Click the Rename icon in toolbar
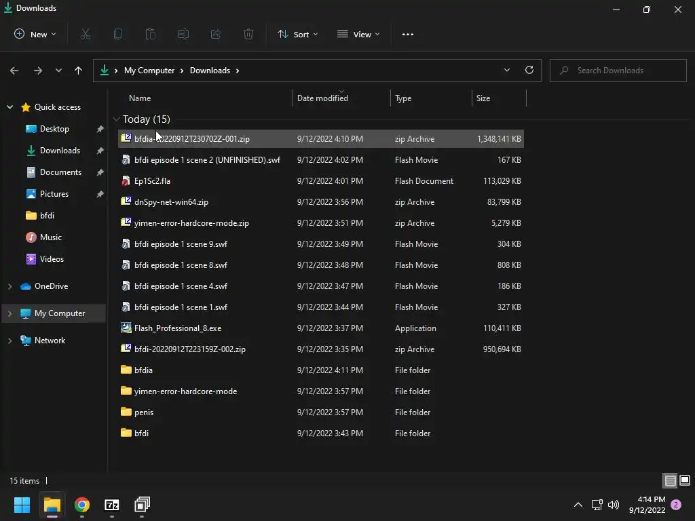This screenshot has width=695, height=521. (183, 34)
